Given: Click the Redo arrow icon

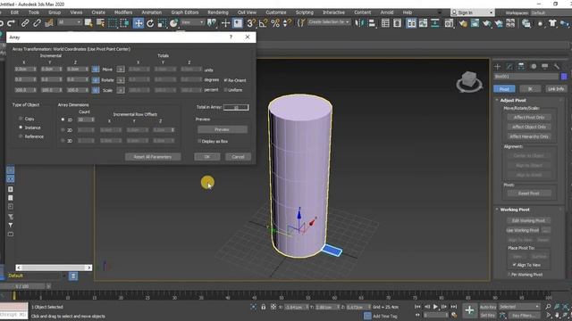Looking at the screenshot, I should 12,23.
